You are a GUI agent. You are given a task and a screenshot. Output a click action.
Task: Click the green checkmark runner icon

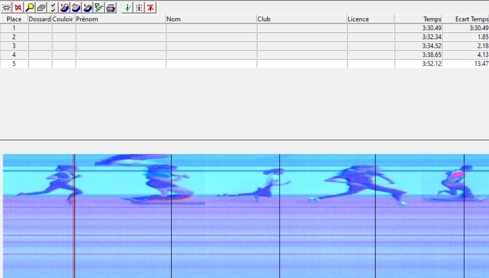tap(127, 8)
